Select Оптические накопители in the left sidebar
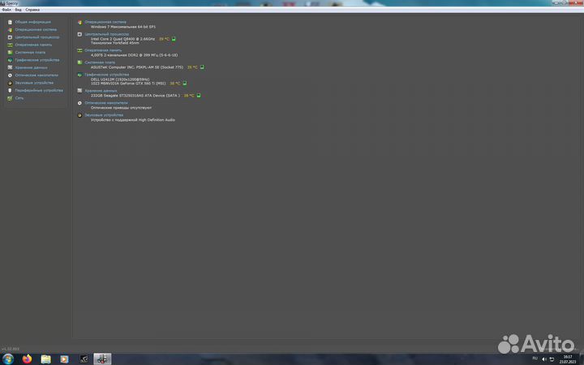Screen dimensions: 584x365 (36, 75)
